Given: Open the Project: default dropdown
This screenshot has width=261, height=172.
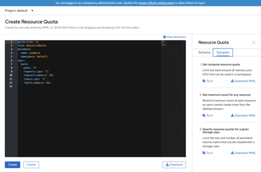Looking at the screenshot, I should (19, 10).
